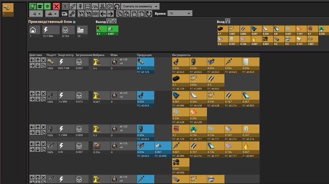Toggle the filter icon next to 'Выход'
This screenshot has height=184, width=329.
[x=109, y=21]
